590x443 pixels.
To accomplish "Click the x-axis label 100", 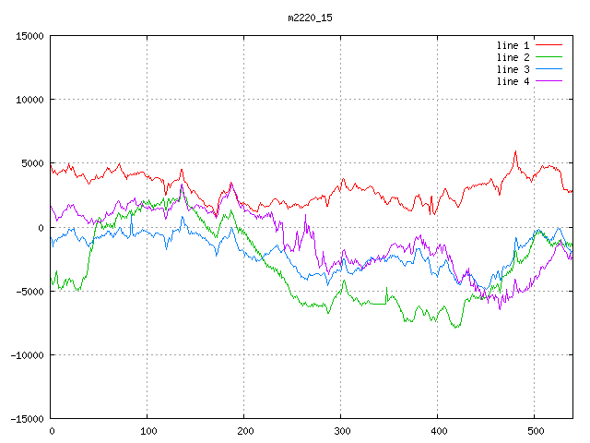I will tap(148, 431).
